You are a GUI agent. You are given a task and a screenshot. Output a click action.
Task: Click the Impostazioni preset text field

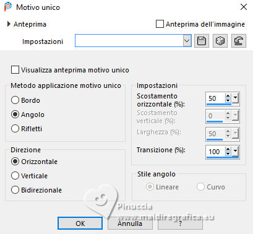(x=129, y=41)
